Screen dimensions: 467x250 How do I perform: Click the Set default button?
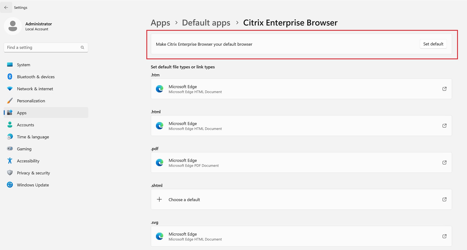coord(433,44)
